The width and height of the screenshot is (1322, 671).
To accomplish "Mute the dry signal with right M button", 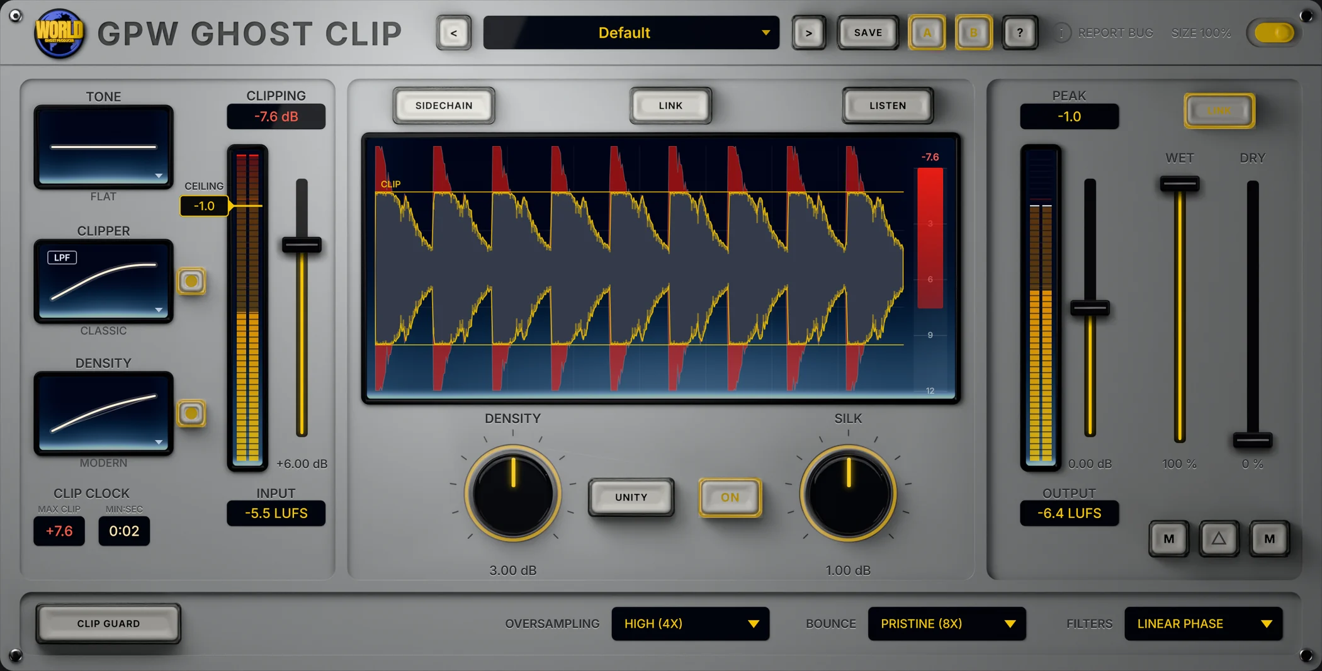I will pyautogui.click(x=1269, y=539).
